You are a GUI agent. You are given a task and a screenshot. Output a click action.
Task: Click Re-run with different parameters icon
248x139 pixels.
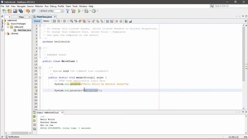pos(34,120)
